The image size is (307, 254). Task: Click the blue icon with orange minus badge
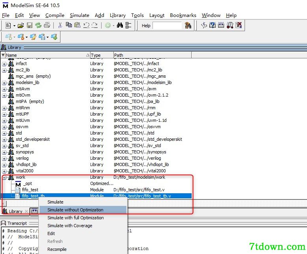21,37
